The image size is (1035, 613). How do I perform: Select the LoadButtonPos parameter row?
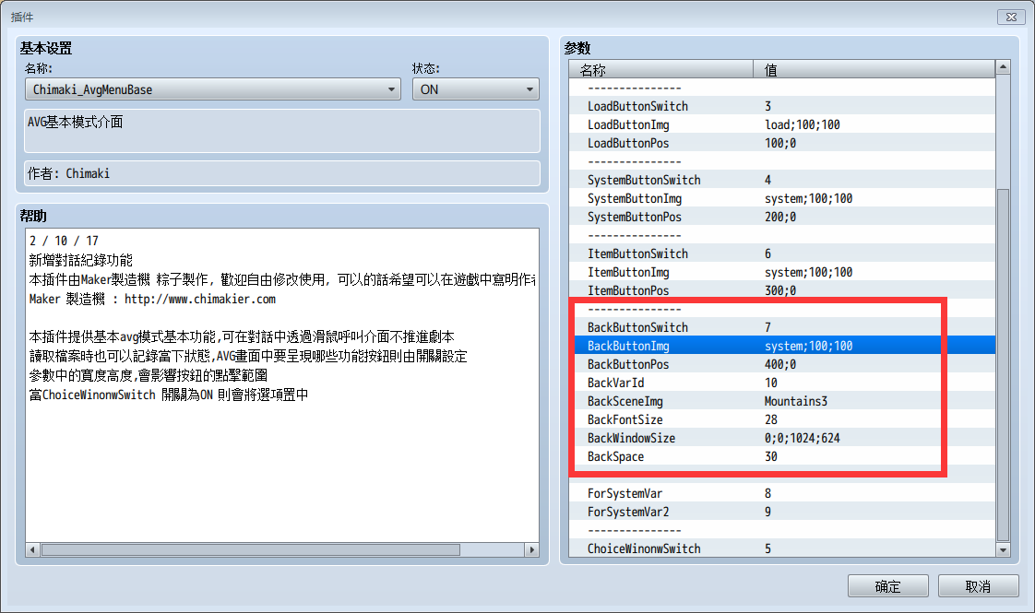point(782,143)
